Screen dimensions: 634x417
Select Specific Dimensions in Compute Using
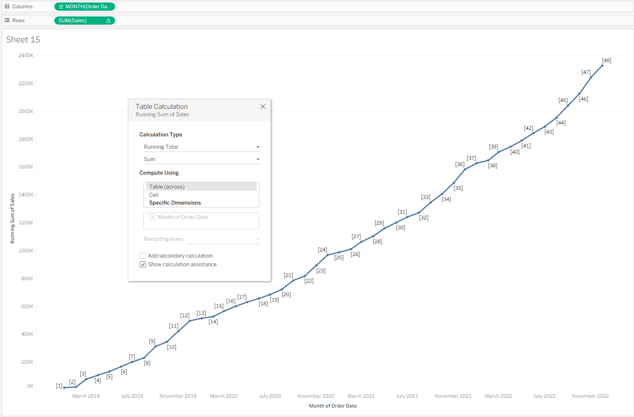pos(175,203)
